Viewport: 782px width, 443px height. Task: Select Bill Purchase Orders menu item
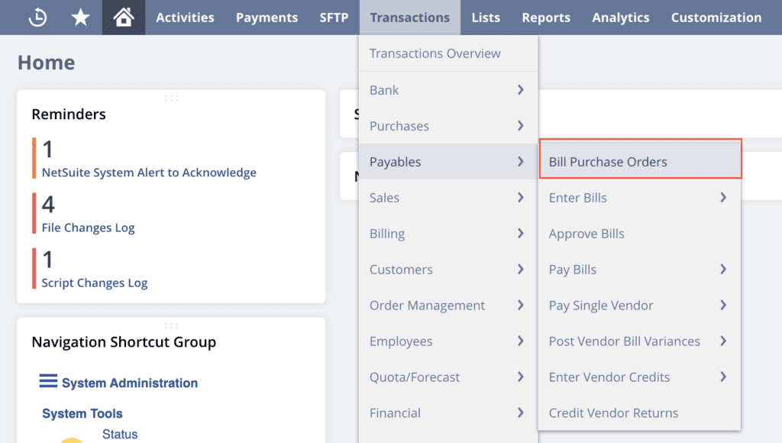point(608,162)
